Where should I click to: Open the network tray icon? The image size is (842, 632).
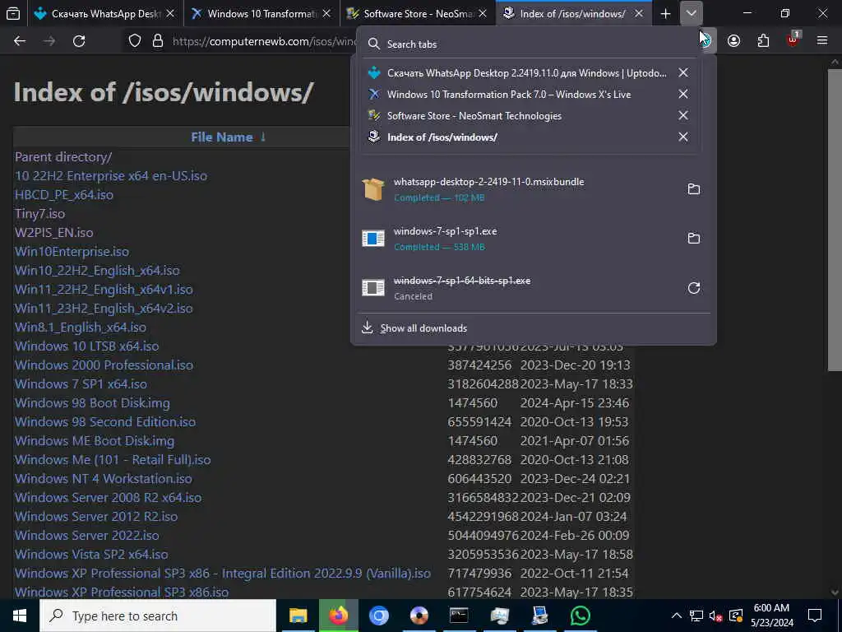(696, 616)
